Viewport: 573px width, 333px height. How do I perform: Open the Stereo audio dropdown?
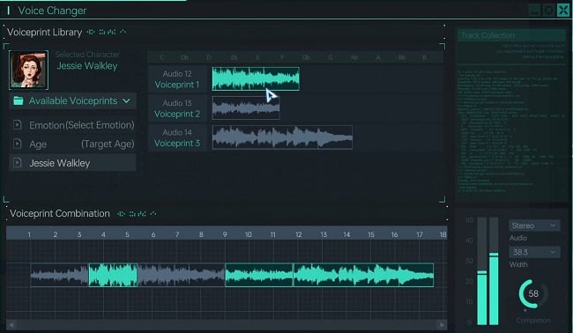point(534,226)
